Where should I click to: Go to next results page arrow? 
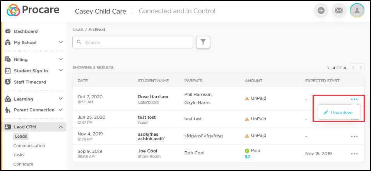coord(361,68)
